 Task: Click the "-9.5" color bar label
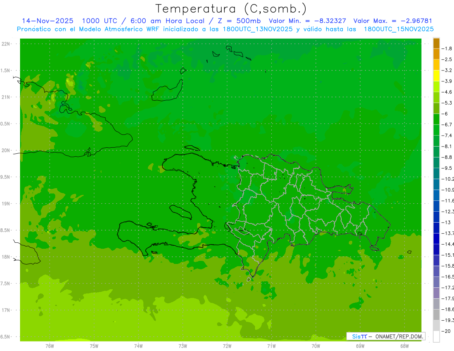click(x=447, y=168)
